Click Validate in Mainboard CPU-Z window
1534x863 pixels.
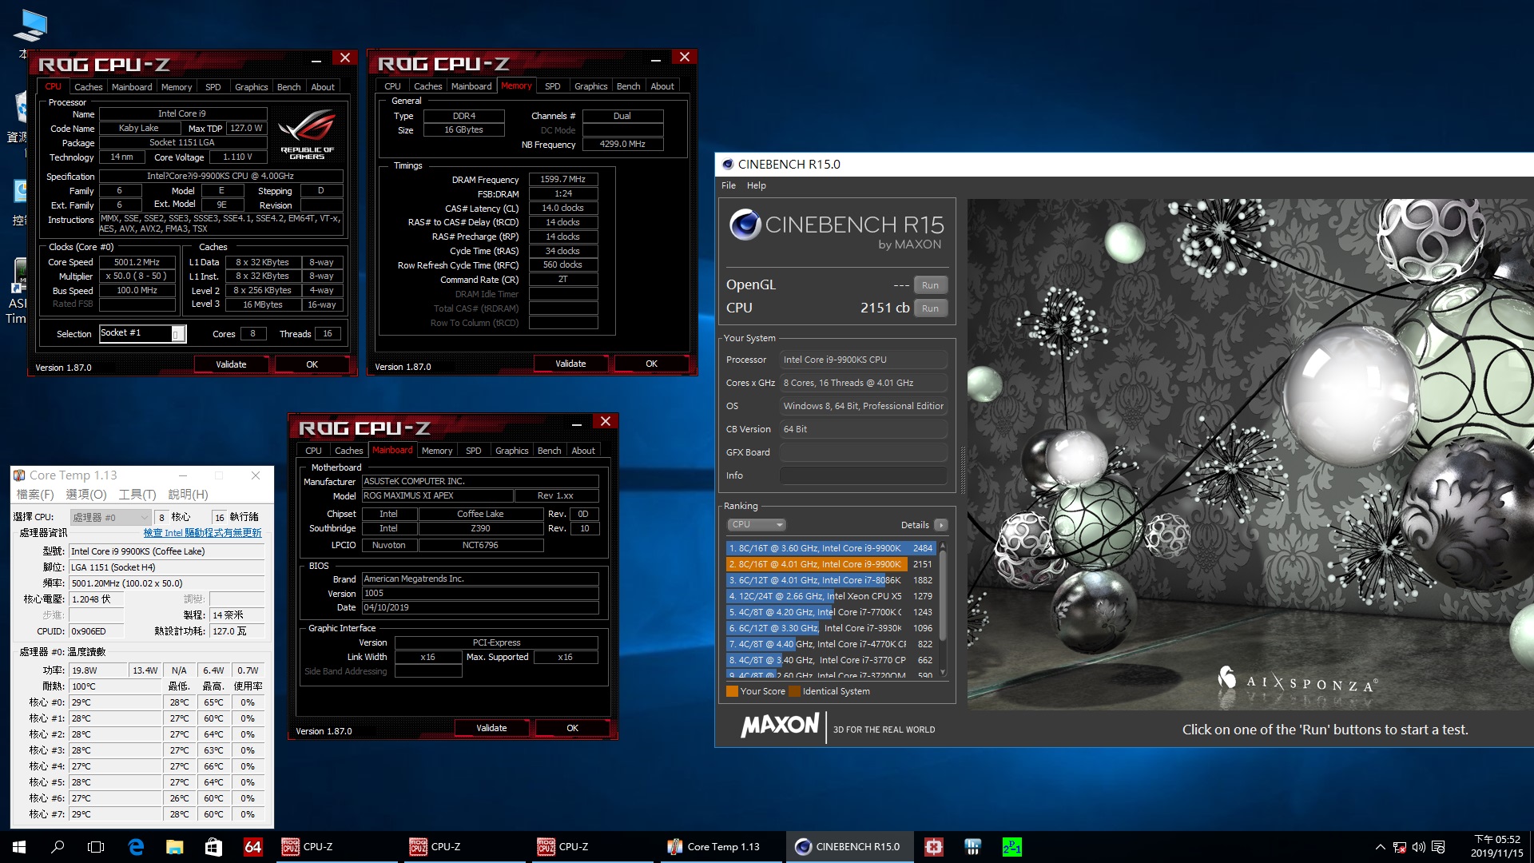(x=491, y=728)
